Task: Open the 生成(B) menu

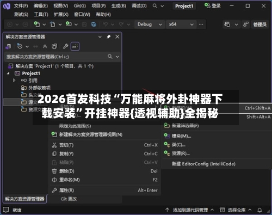Action: (x=119, y=6)
